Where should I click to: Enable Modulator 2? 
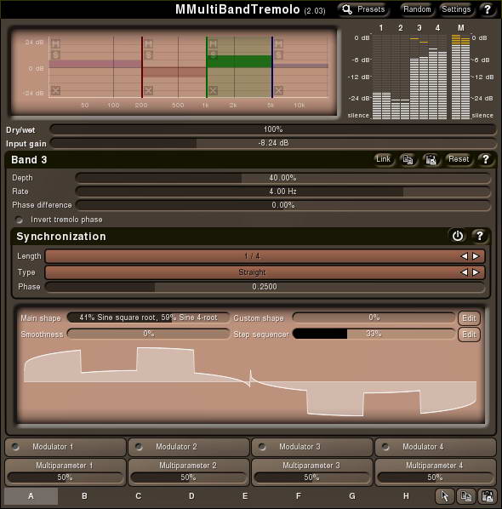(139, 447)
